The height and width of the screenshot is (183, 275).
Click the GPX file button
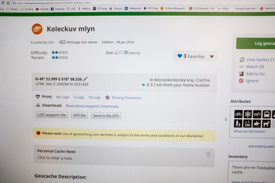click(79, 115)
